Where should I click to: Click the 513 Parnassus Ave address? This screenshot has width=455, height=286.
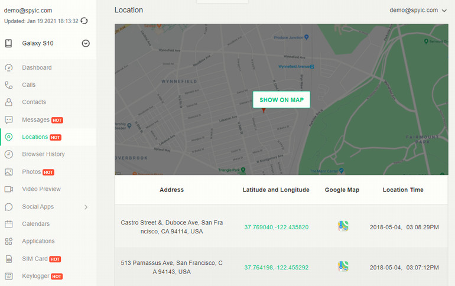click(172, 267)
